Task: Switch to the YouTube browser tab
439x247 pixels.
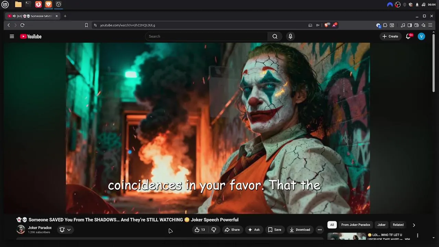Action: pyautogui.click(x=33, y=16)
